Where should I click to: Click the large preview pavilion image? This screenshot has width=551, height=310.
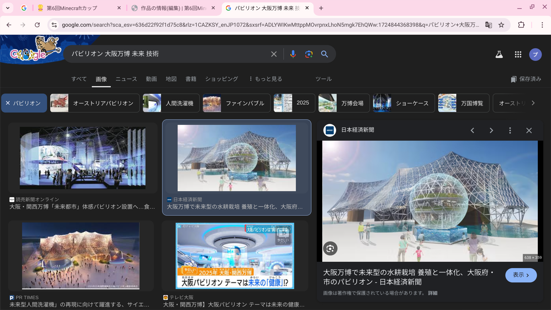tap(430, 201)
